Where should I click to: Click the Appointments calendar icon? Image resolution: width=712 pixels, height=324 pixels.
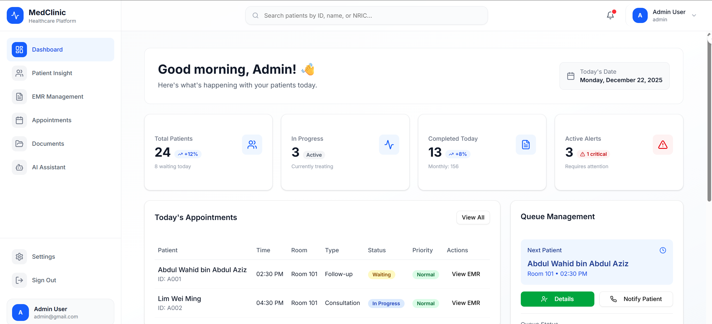(x=19, y=120)
